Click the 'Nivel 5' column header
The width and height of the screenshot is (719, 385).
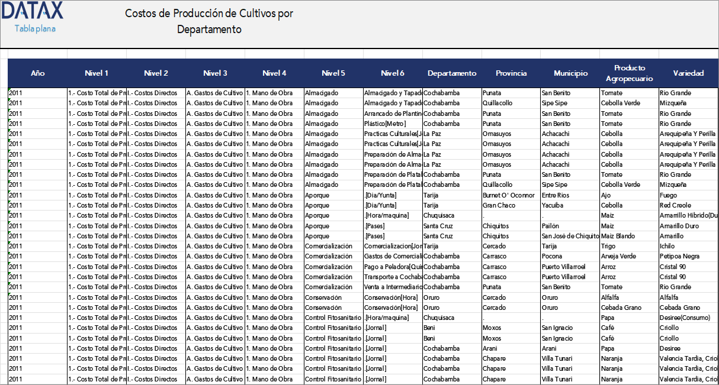tap(333, 73)
